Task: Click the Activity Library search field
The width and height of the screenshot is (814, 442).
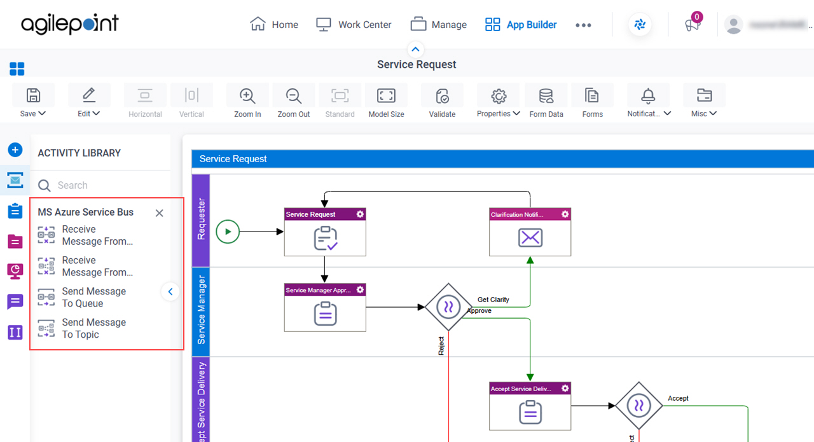Action: pos(100,185)
